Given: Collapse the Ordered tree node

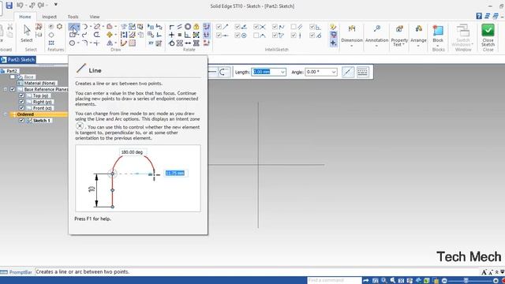Looking at the screenshot, I should pyautogui.click(x=6, y=114).
